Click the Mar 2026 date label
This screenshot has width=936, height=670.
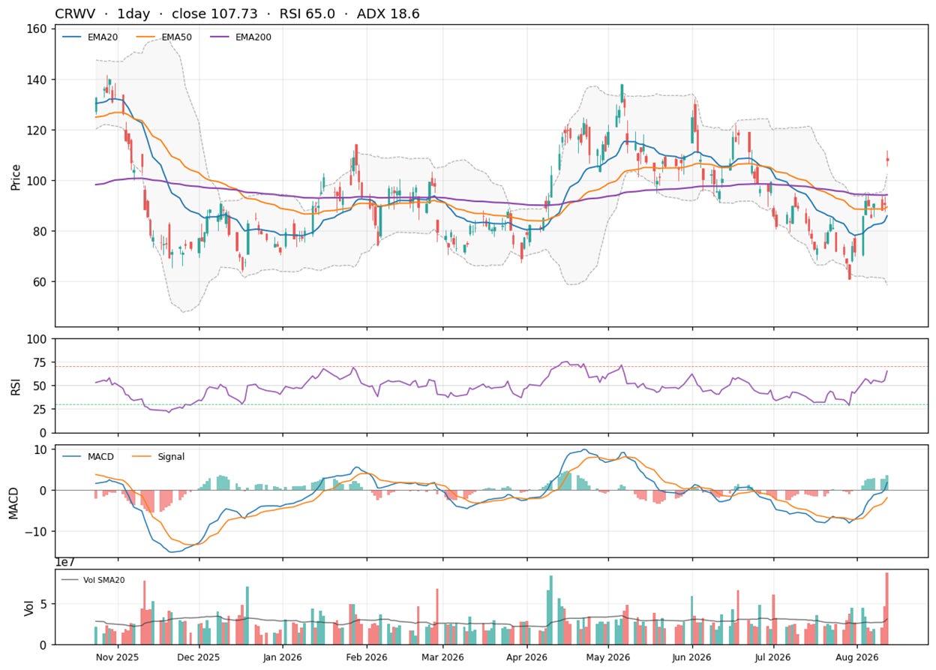[442, 656]
